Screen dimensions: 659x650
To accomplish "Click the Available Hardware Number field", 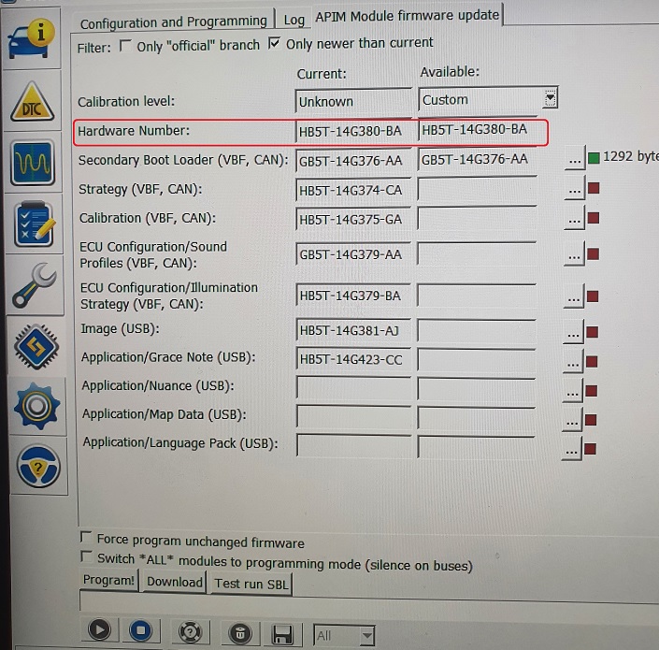I will point(477,131).
